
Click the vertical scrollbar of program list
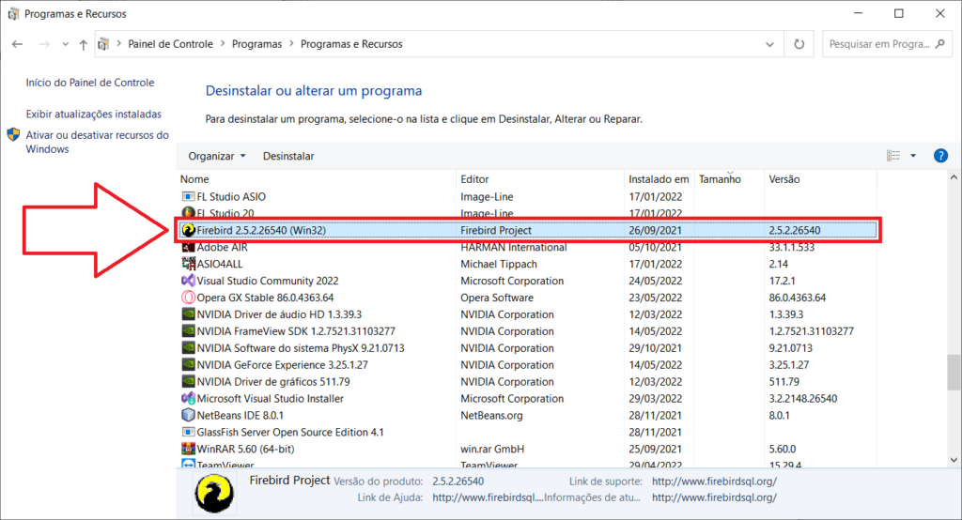click(954, 370)
